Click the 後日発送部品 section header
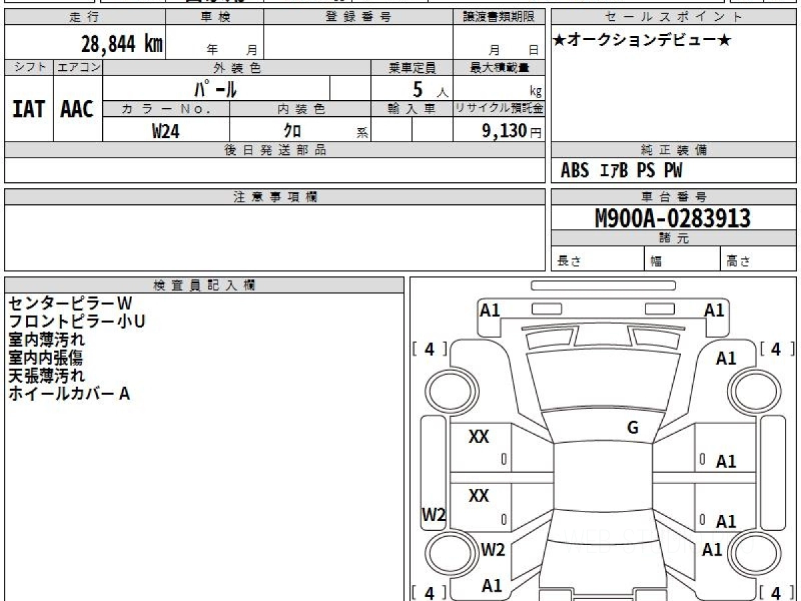 pos(275,150)
